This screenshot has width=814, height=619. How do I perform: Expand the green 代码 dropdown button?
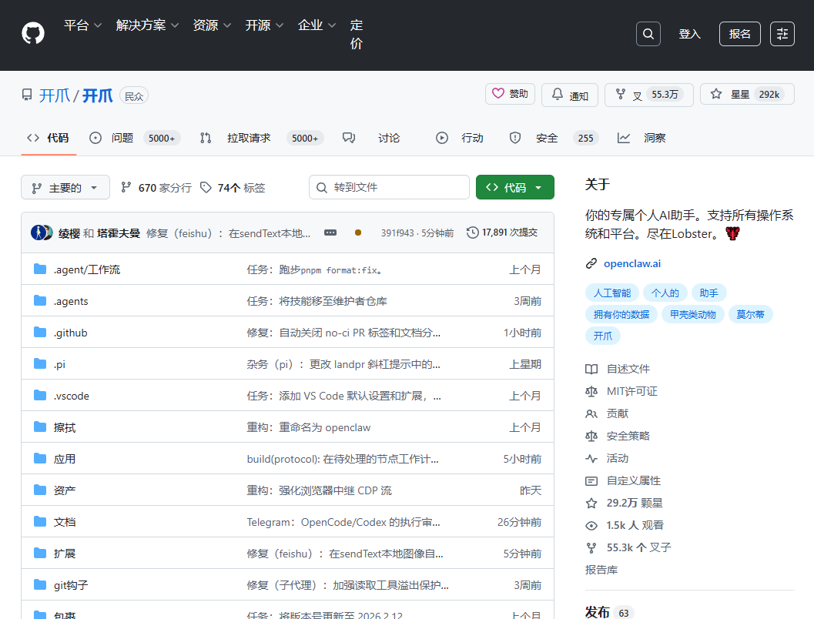[x=514, y=187]
